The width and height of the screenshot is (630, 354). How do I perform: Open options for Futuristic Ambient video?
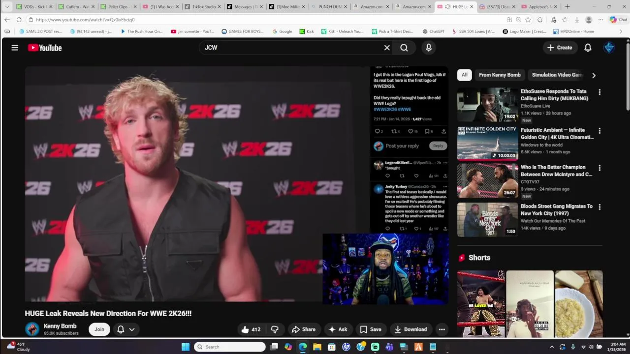click(x=599, y=131)
